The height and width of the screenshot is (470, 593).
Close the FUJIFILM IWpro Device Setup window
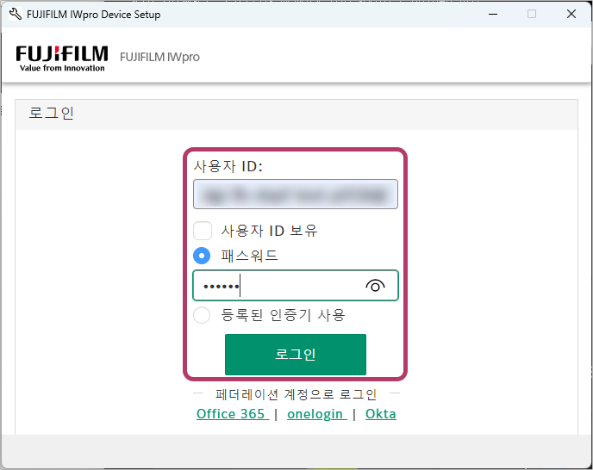[x=571, y=15]
